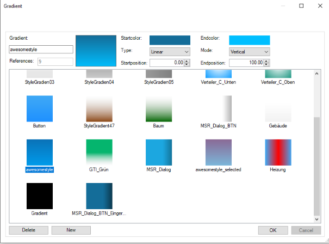The width and height of the screenshot is (329, 244).
Task: Increase Startposition with the up arrow
Action: tap(187, 61)
